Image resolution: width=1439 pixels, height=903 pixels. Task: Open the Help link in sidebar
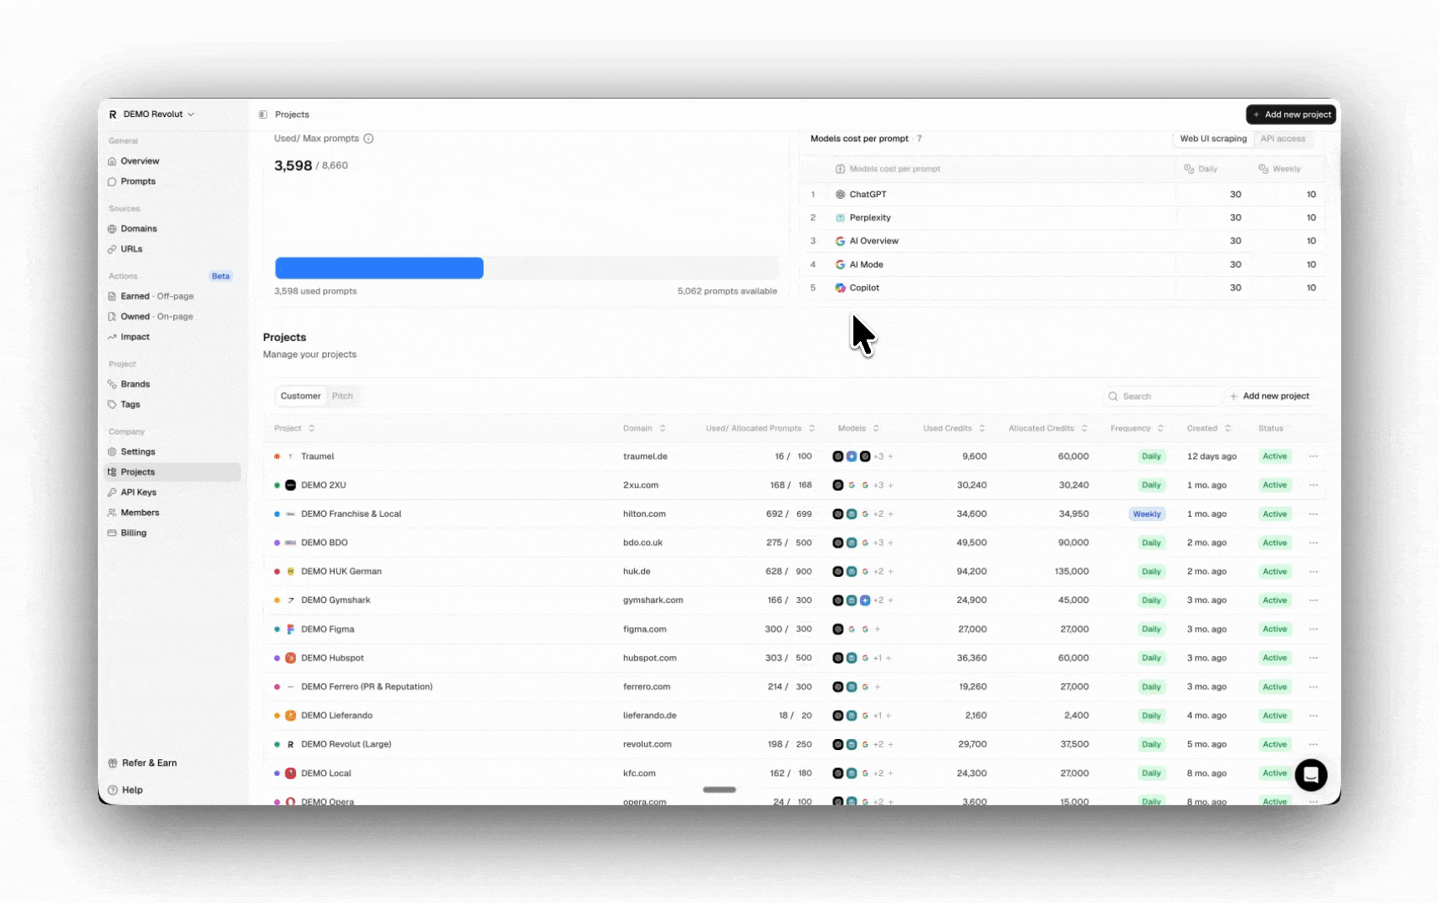tap(126, 790)
